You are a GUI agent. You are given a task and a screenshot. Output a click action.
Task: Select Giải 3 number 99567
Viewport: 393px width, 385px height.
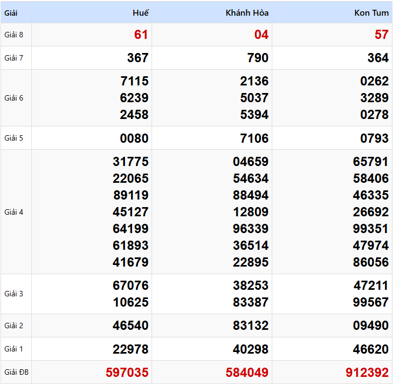pyautogui.click(x=371, y=302)
